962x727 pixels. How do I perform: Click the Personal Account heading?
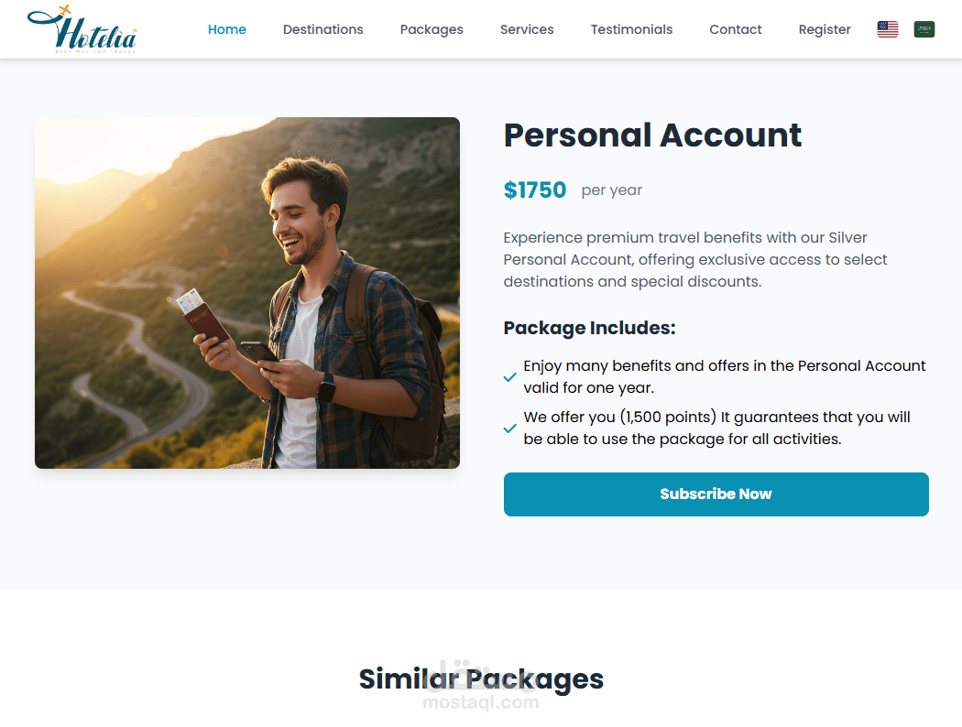click(652, 136)
